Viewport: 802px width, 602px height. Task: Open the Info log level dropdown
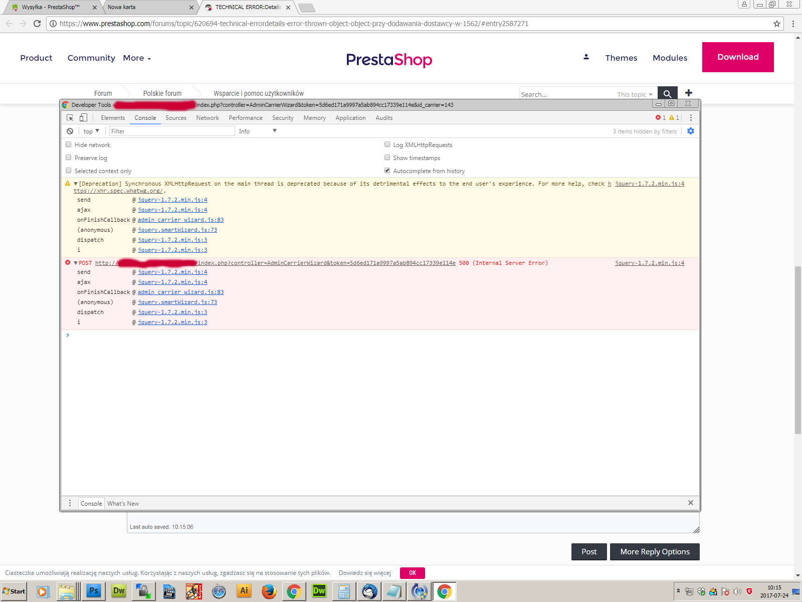tap(257, 131)
